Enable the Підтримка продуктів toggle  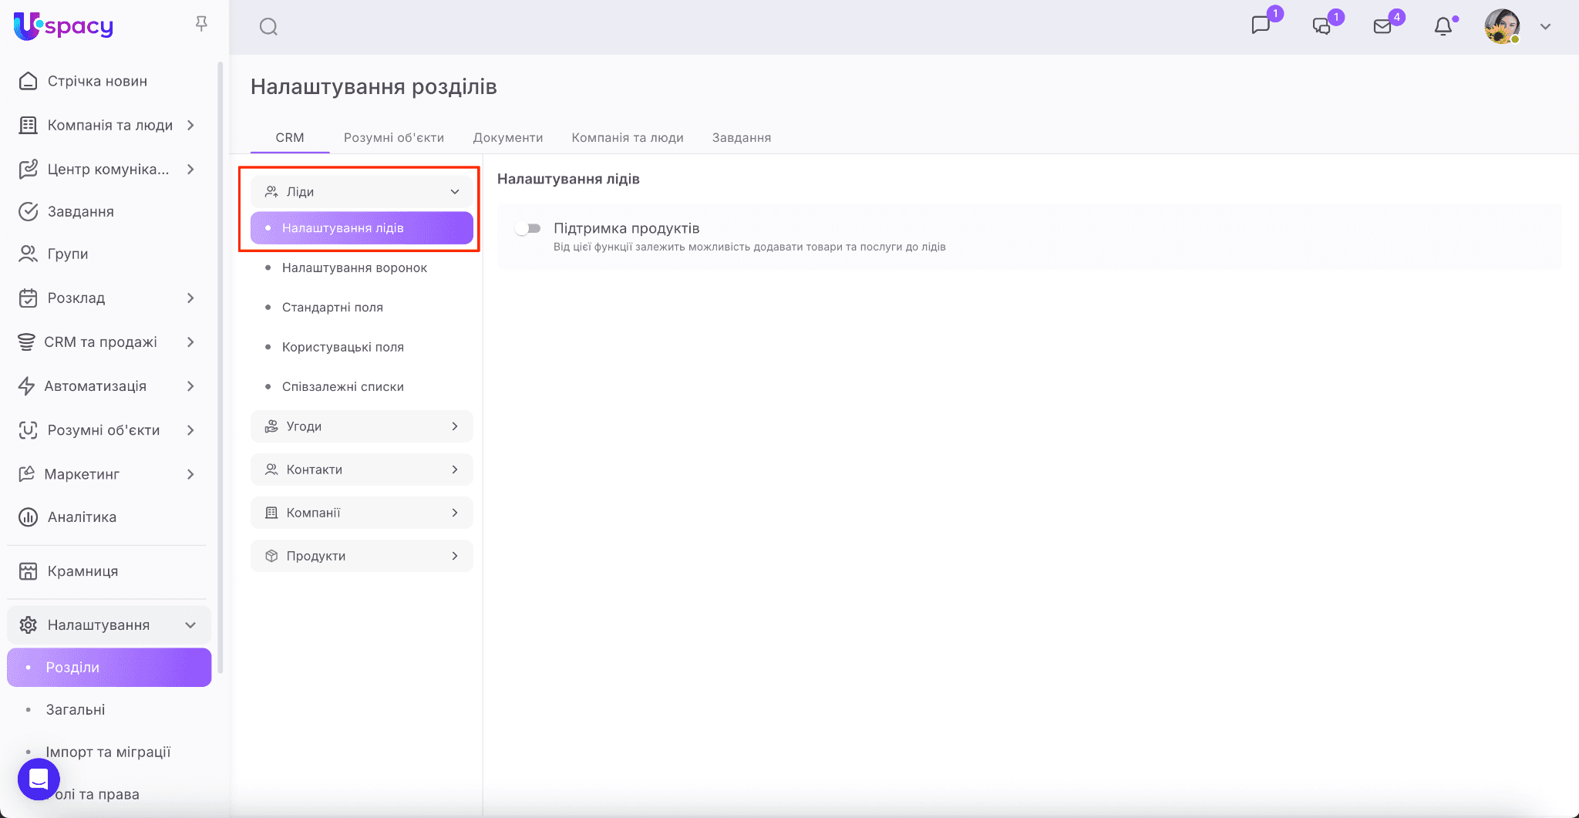529,228
